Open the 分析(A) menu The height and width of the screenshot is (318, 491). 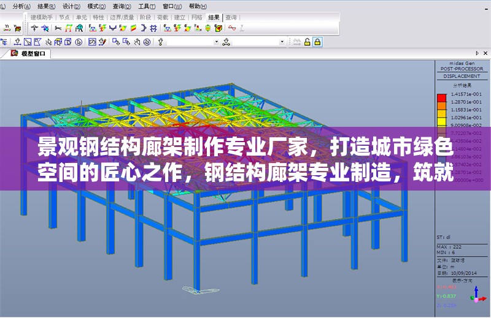(x=21, y=6)
